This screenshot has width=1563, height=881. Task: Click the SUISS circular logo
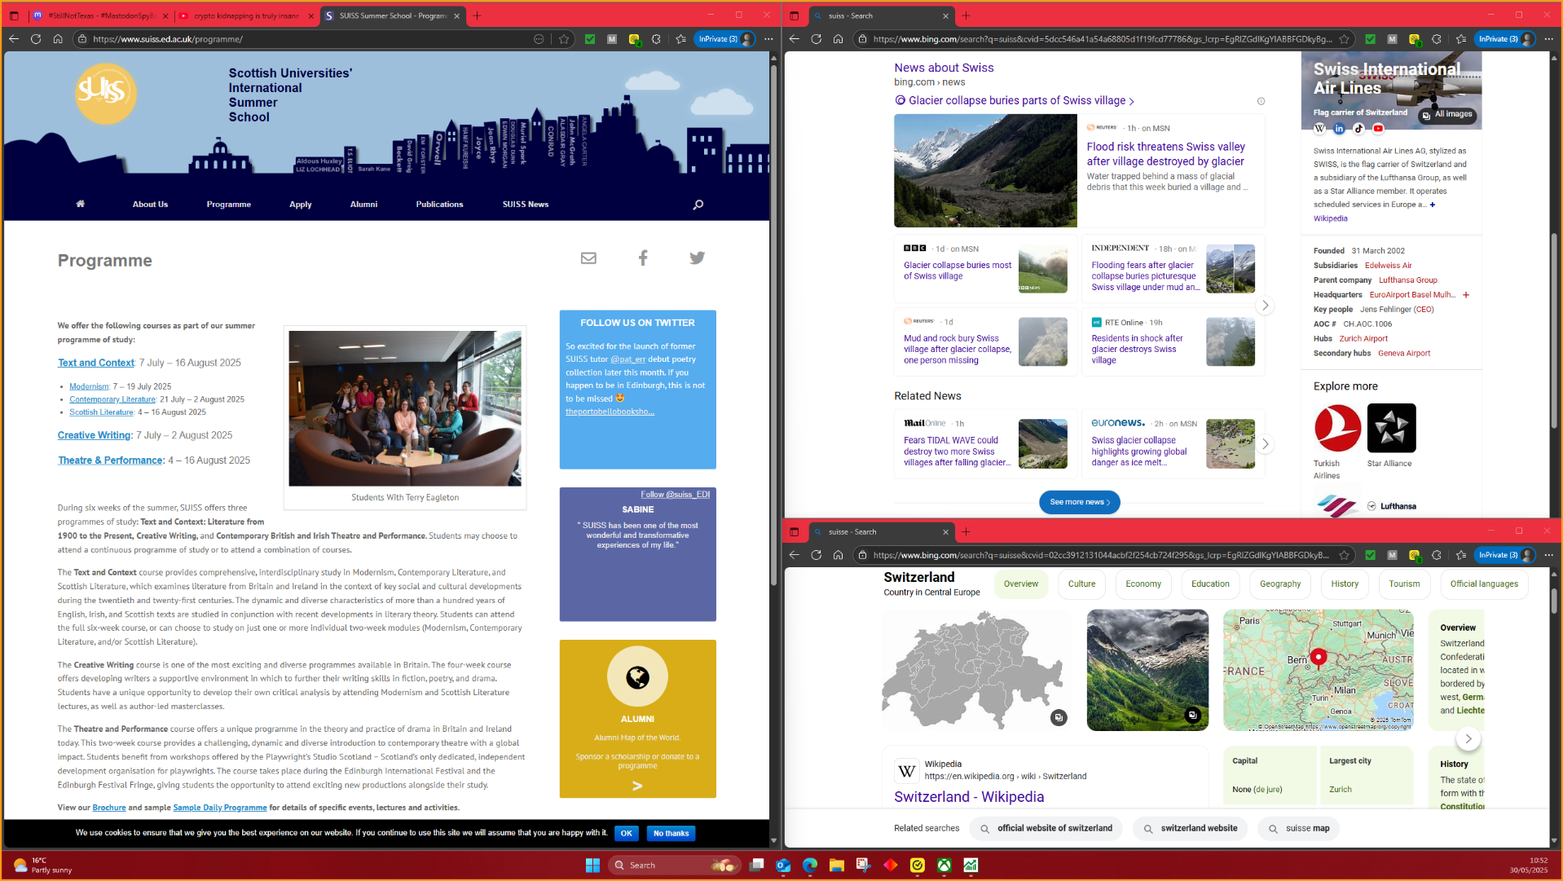(x=106, y=94)
